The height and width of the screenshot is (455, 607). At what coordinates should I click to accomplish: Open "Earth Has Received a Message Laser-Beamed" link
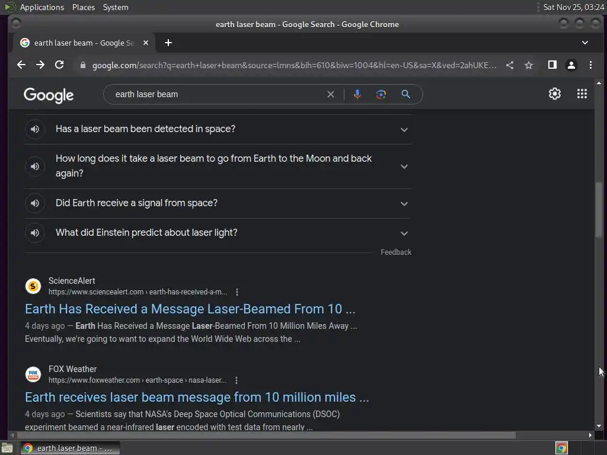190,309
